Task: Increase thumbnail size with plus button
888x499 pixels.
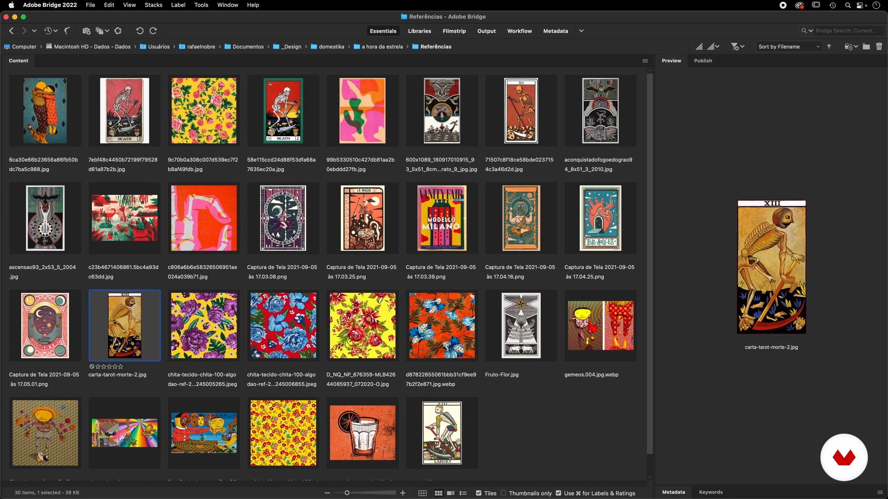Action: click(x=403, y=493)
